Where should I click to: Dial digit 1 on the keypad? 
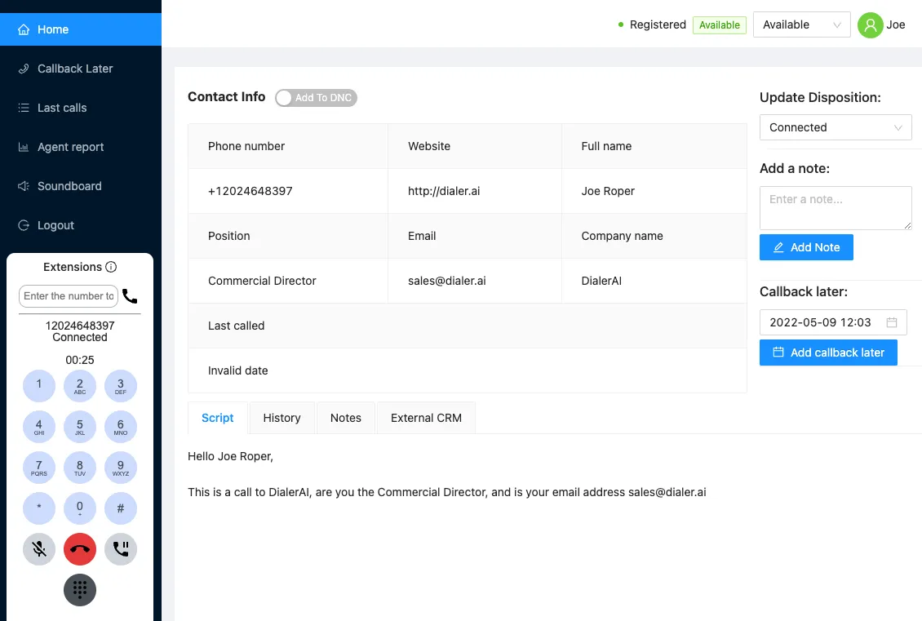click(39, 386)
